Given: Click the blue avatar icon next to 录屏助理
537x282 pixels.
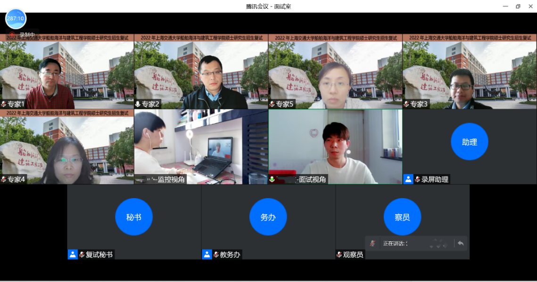Looking at the screenshot, I should 408,179.
